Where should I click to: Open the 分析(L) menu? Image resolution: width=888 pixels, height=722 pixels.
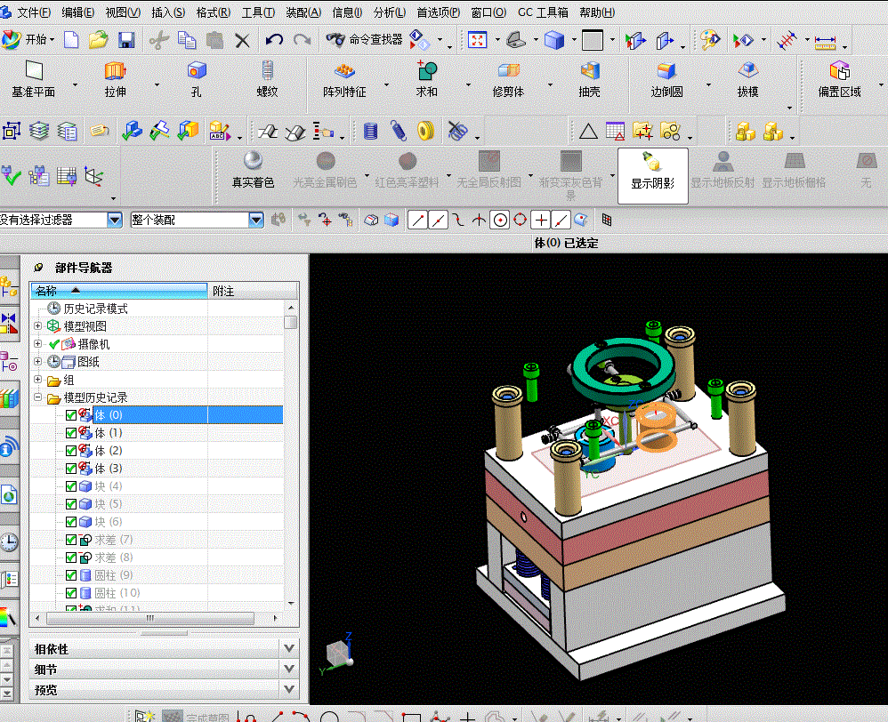390,12
